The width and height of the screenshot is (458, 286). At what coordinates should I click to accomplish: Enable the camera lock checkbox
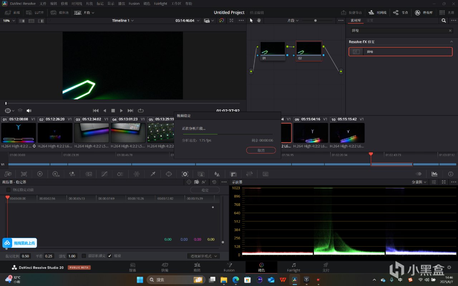pyautogui.click(x=84, y=256)
